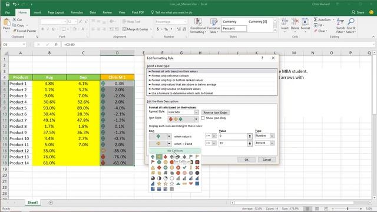The image size is (377, 212).
Task: Pick the gold filled star cell icon
Action: pos(159,184)
